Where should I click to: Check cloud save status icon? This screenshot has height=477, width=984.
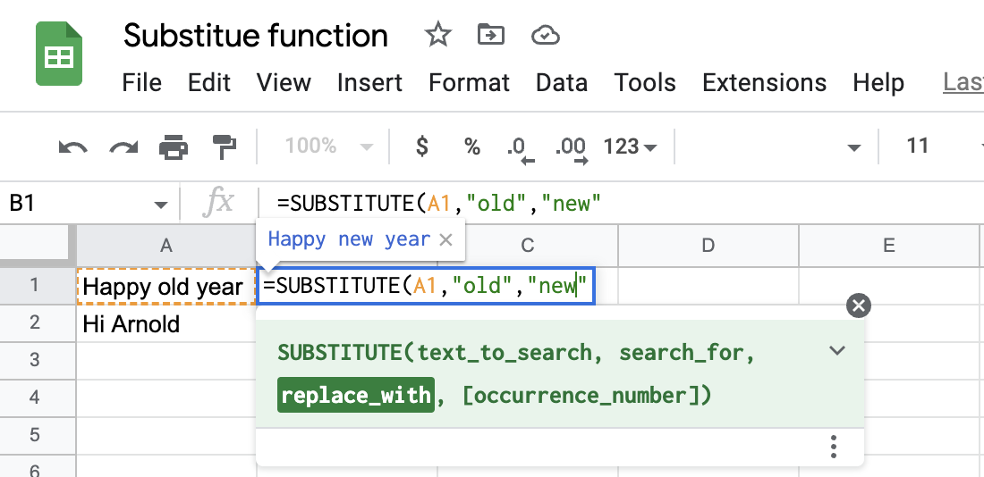coord(545,35)
